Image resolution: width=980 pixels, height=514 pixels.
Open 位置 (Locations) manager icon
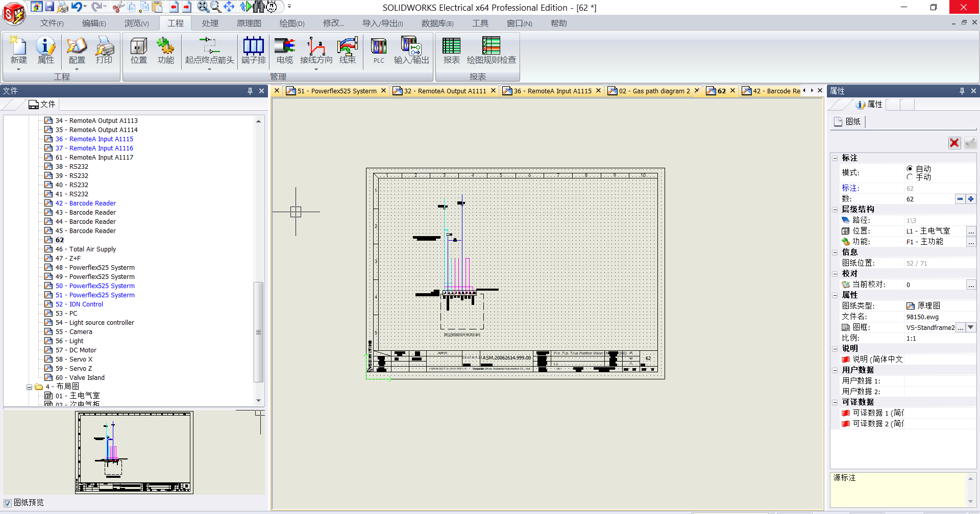(x=139, y=50)
